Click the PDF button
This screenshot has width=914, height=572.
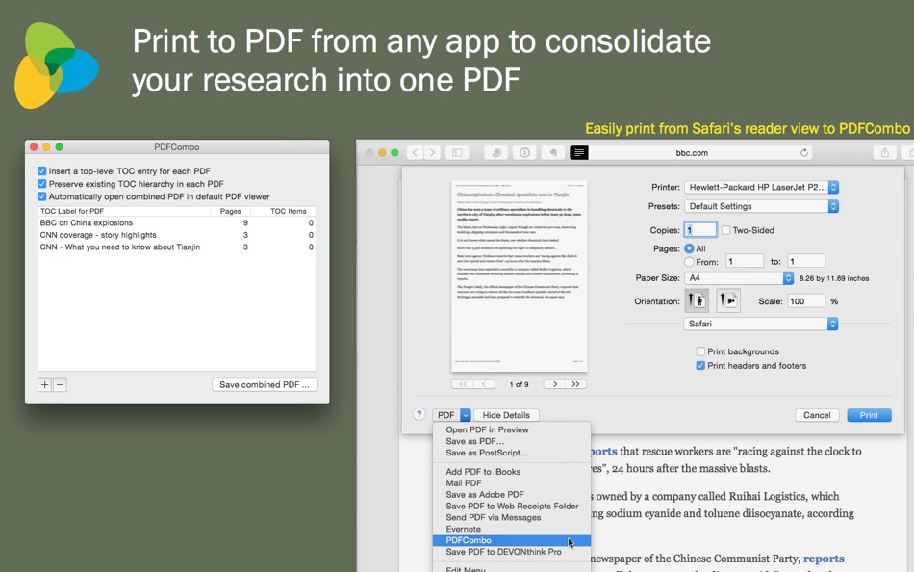point(445,415)
